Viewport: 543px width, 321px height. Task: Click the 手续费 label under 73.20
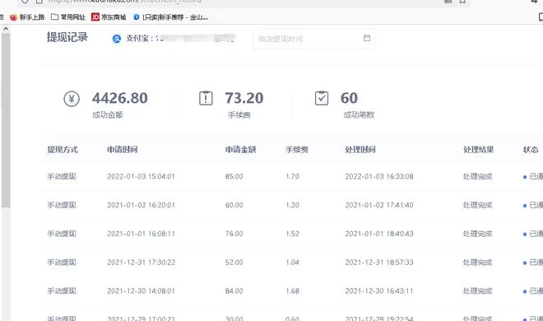click(239, 115)
